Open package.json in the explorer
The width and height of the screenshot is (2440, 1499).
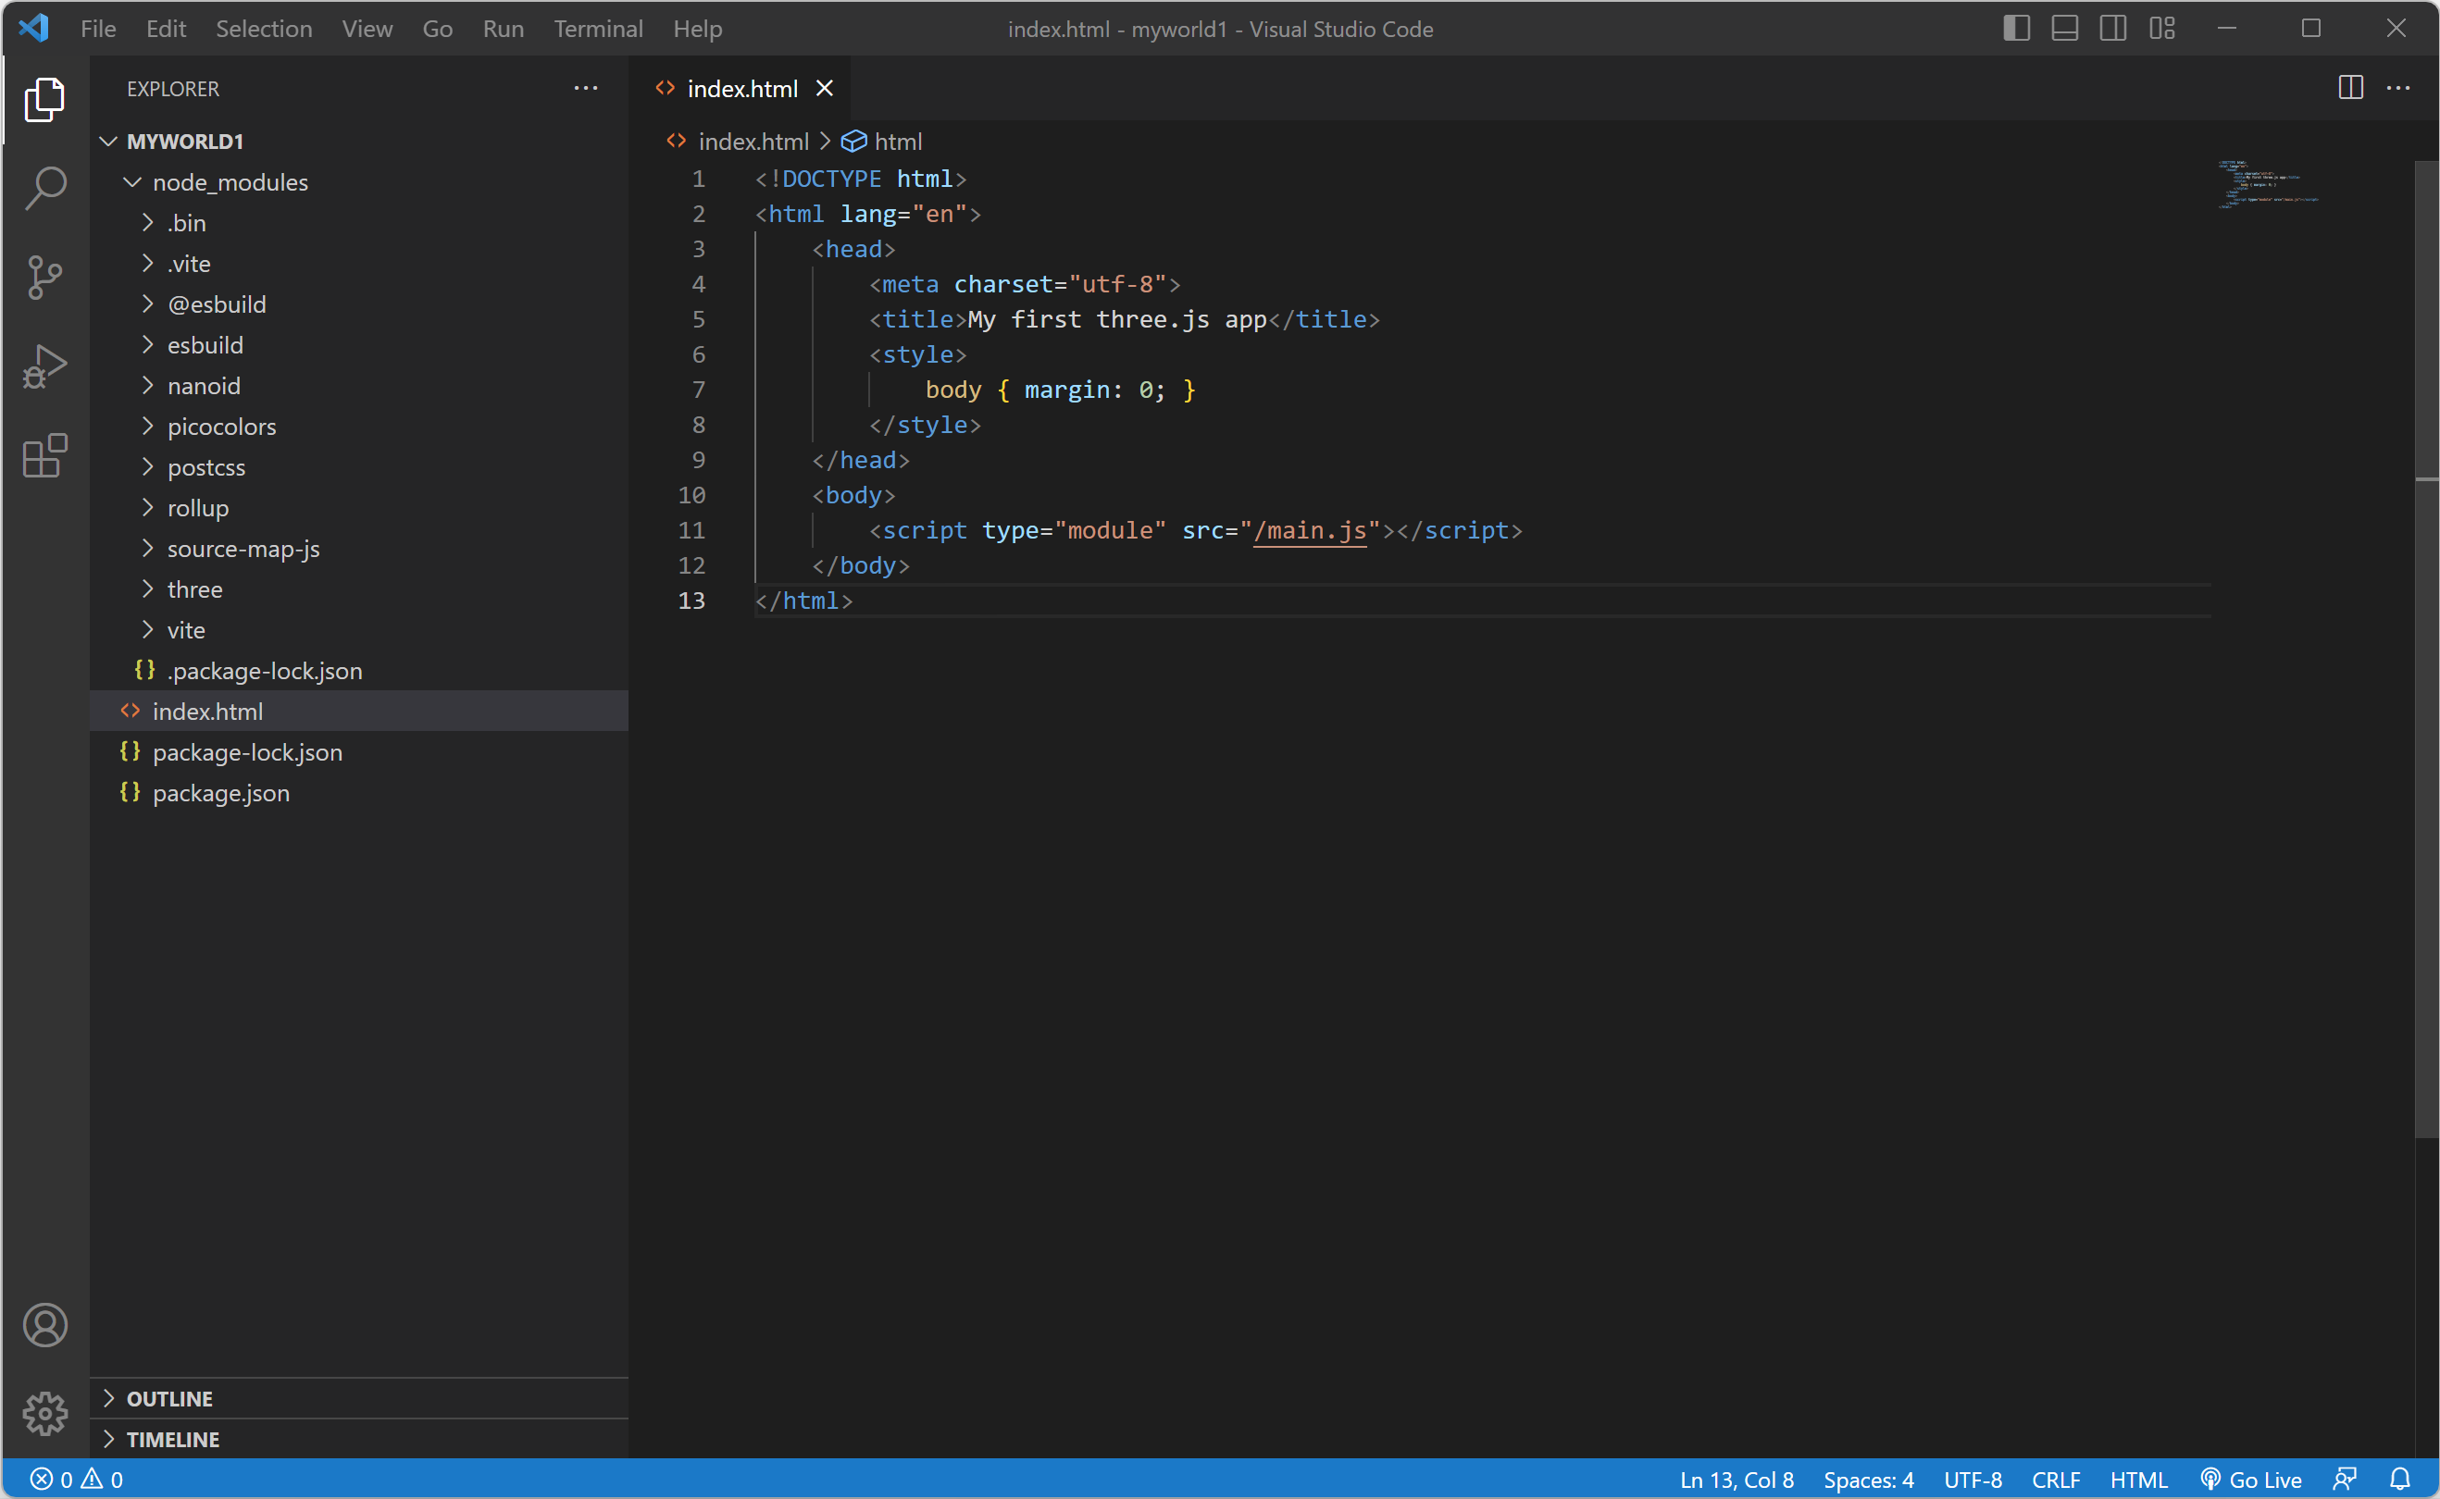pos(221,793)
